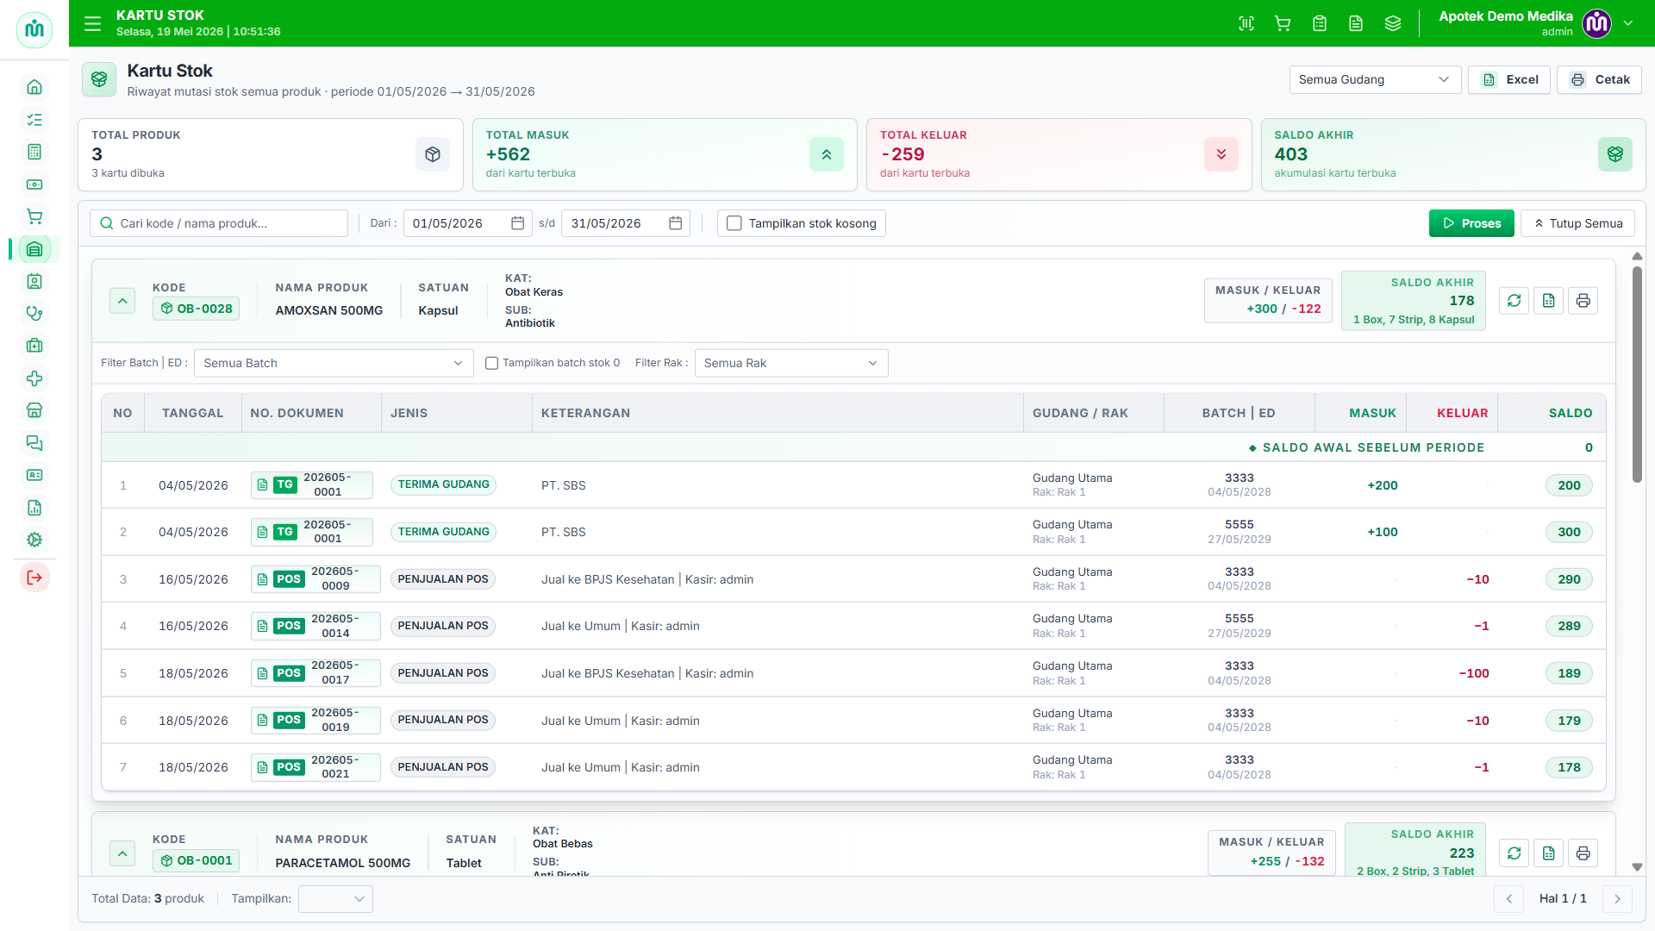The width and height of the screenshot is (1655, 931).
Task: Open the Semua Rak filter dropdown
Action: (x=791, y=363)
